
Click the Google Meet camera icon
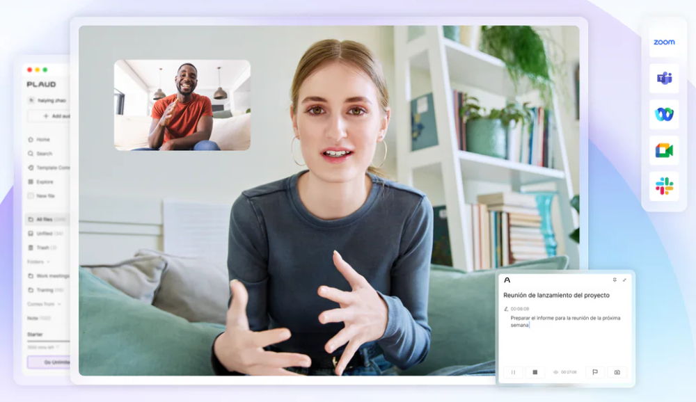(664, 150)
